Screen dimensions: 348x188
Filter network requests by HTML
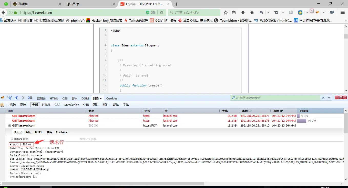coord(46,105)
